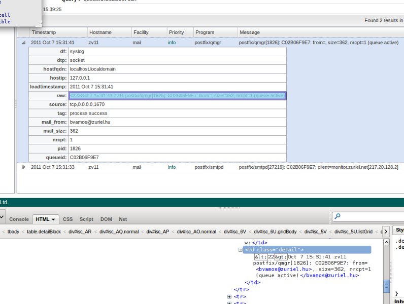Switch to the Script tab
The height and width of the screenshot is (304, 404).
pos(86,219)
